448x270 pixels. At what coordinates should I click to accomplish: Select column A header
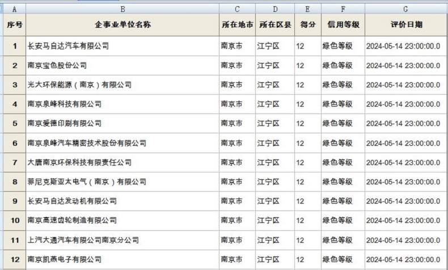pyautogui.click(x=14, y=9)
